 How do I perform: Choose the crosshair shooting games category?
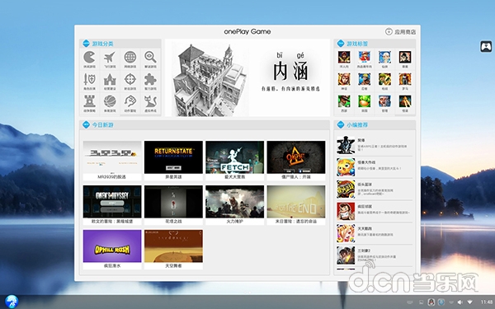tap(130, 80)
